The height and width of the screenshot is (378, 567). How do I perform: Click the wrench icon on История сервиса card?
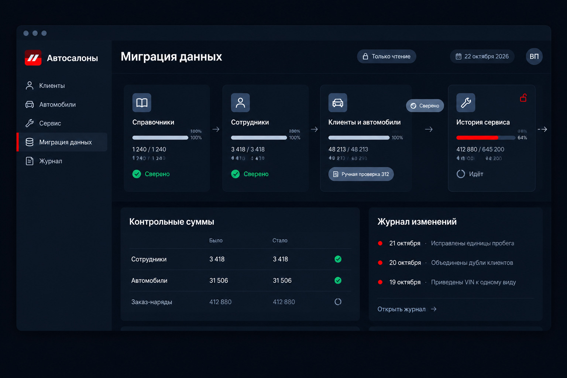(x=466, y=103)
